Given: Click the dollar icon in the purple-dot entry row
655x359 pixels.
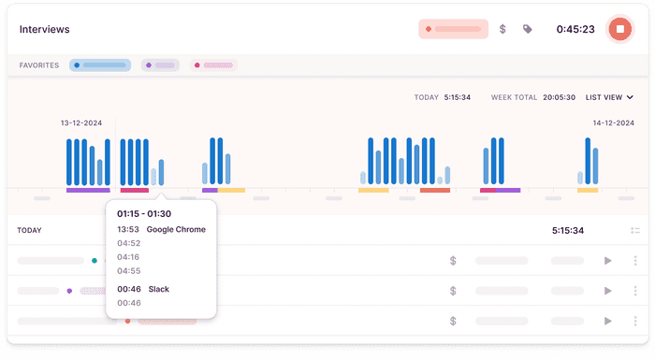Looking at the screenshot, I should [453, 291].
